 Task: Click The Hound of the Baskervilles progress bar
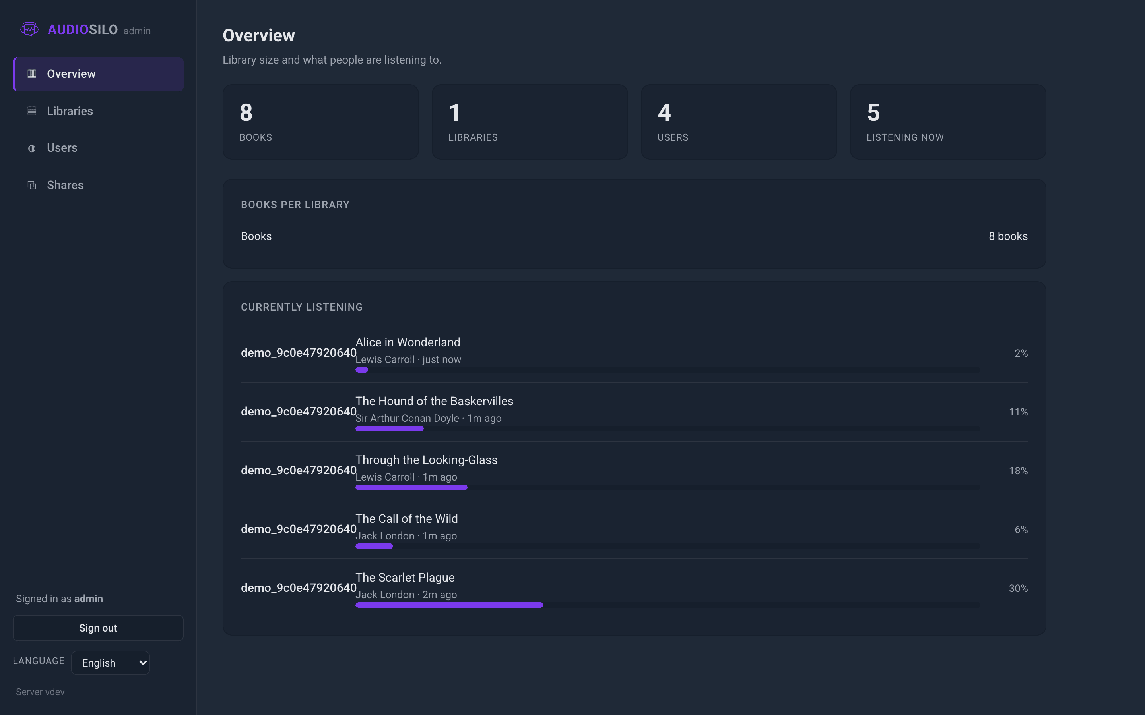point(668,429)
